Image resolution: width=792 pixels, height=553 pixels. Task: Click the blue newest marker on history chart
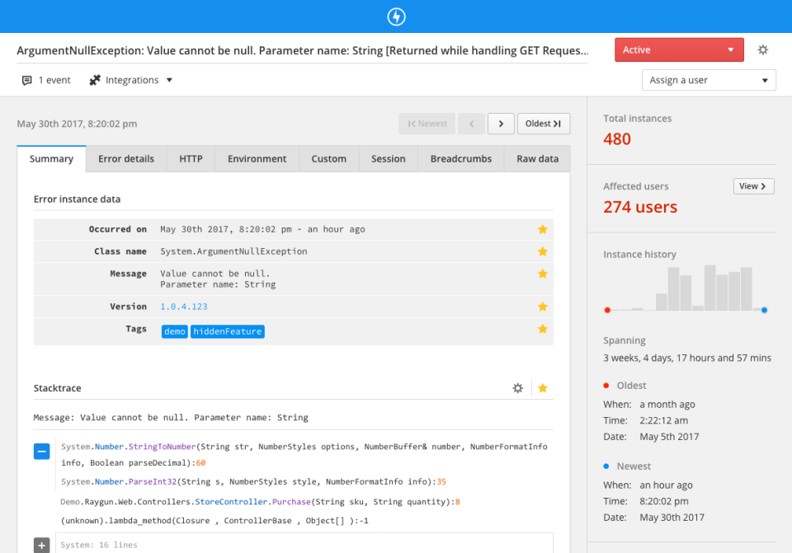pos(764,311)
